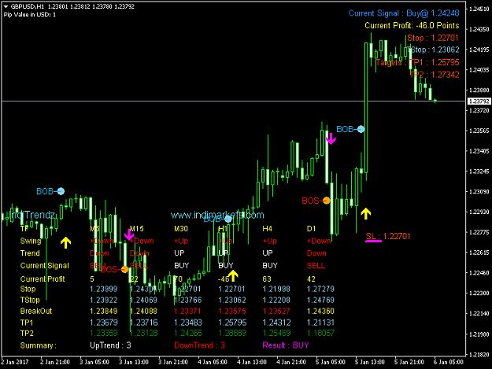
Task: Select the 'Current Signal' row label in the table
Action: [45, 266]
